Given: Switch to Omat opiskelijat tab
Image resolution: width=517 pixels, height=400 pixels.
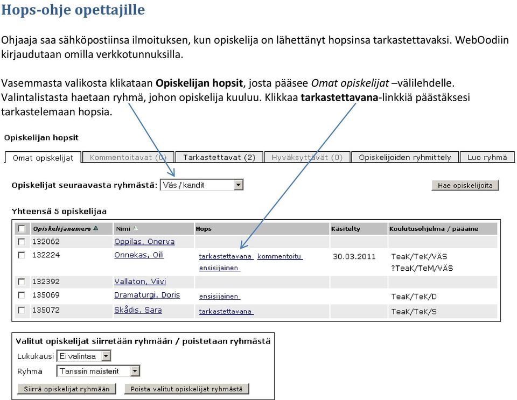Looking at the screenshot, I should point(43,158).
